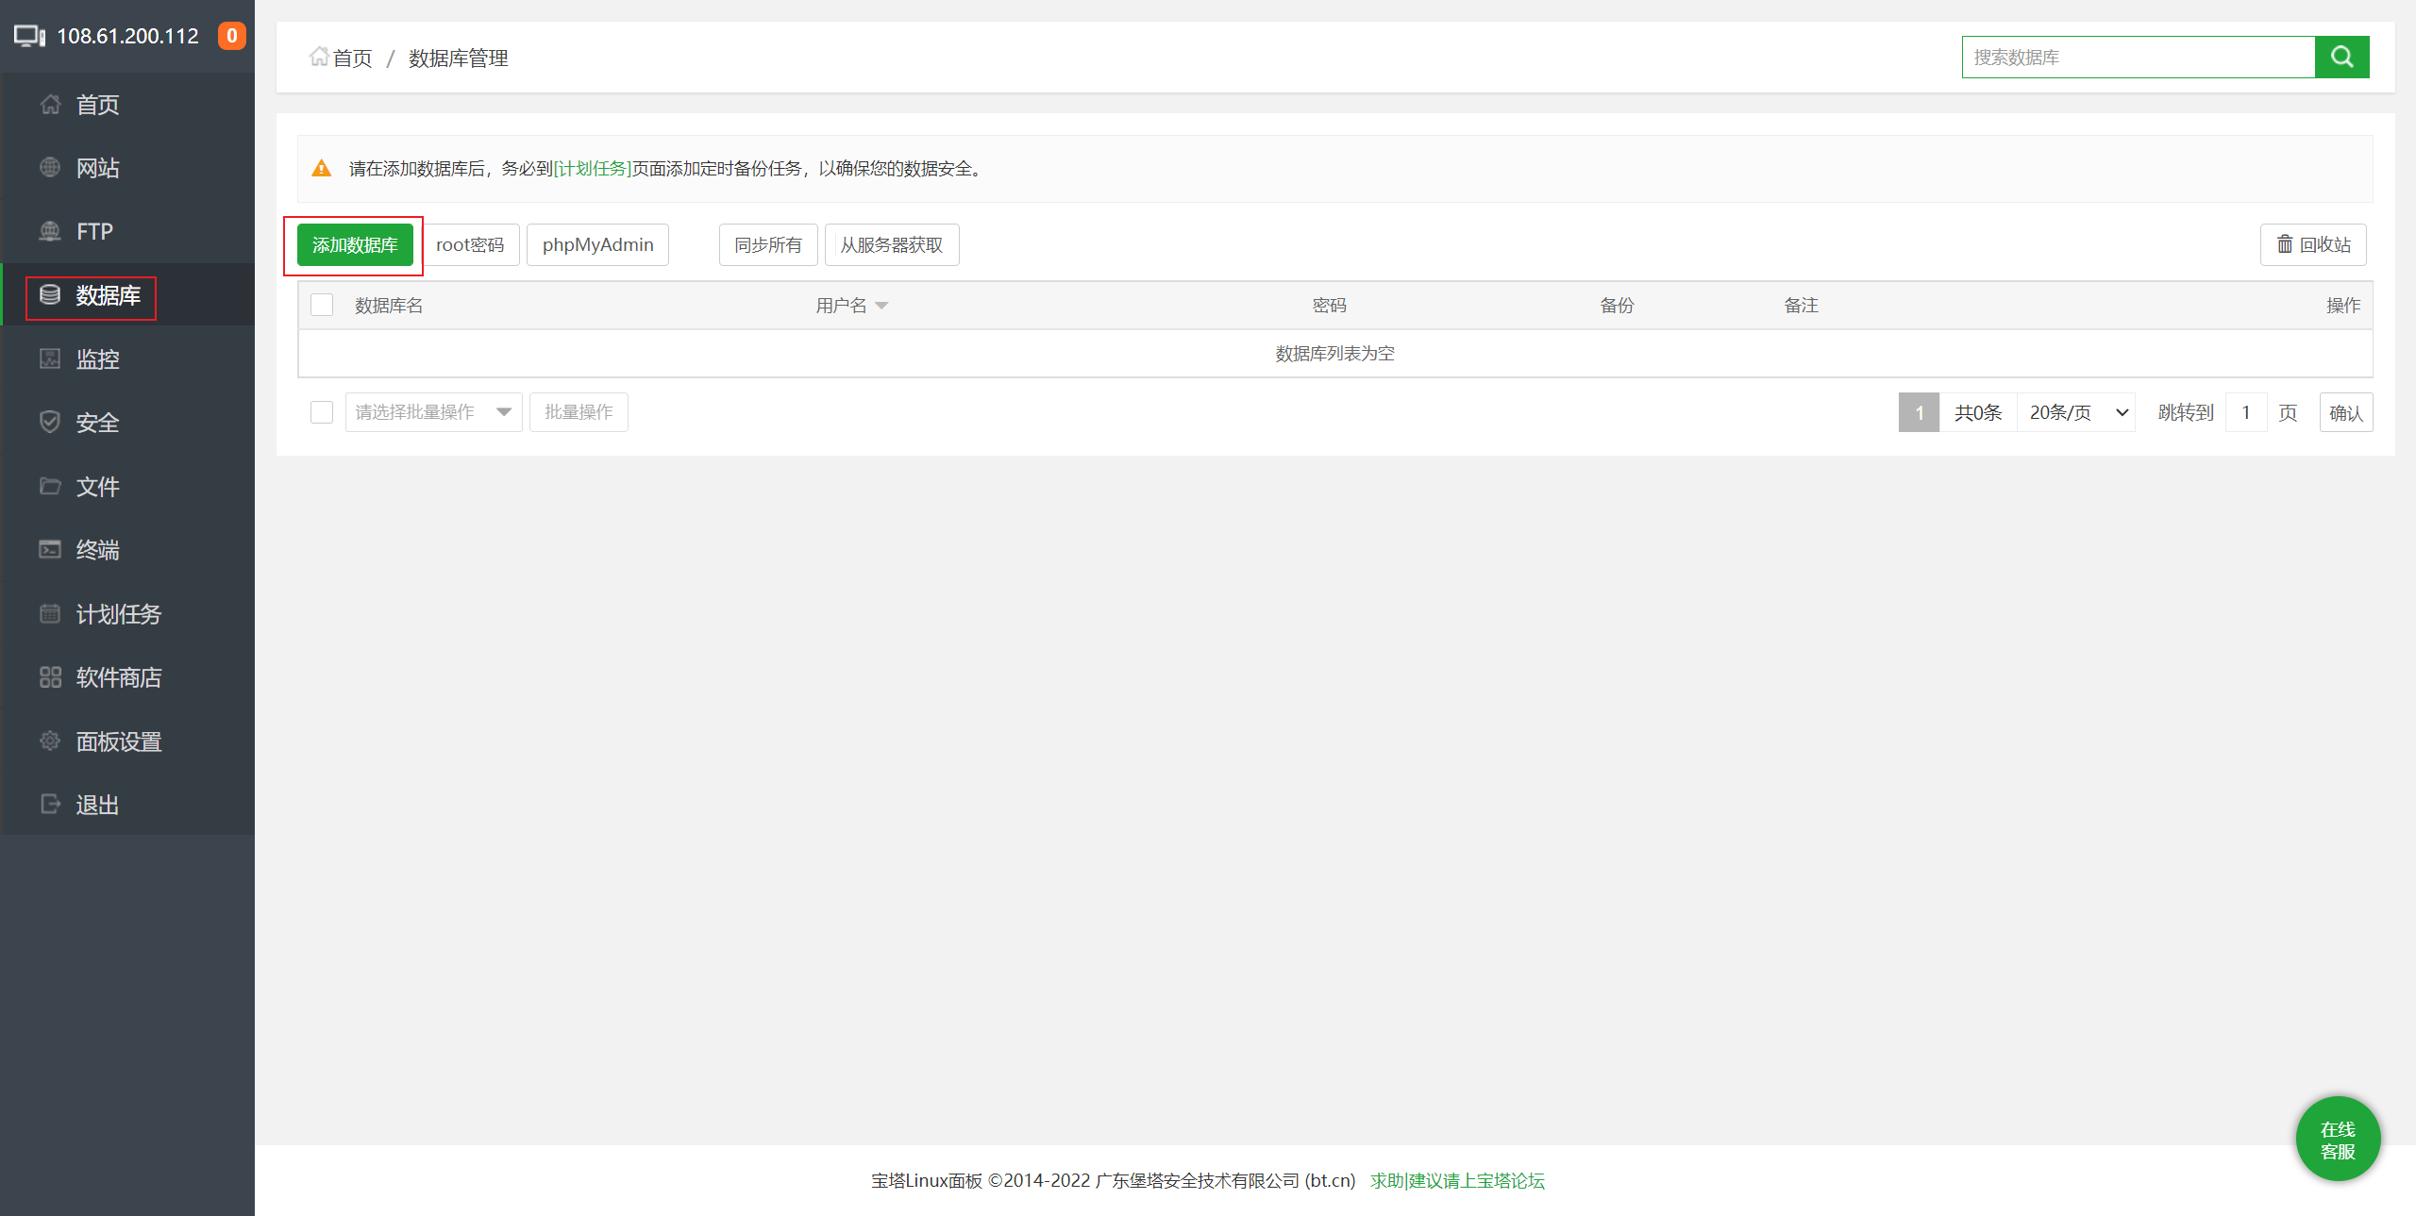Click the 添加数据库 green button
The height and width of the screenshot is (1216, 2416).
pos(355,244)
